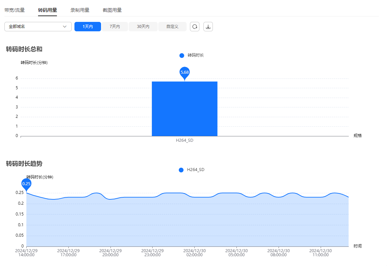The height and width of the screenshot is (266, 387).
Task: Click the 2024/12/29 20:00:00 axis label
Action: pos(110,253)
